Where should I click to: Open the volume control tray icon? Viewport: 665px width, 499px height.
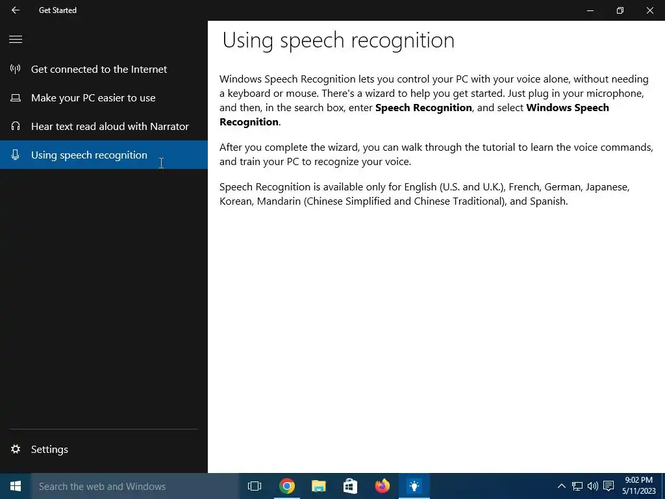click(x=592, y=486)
